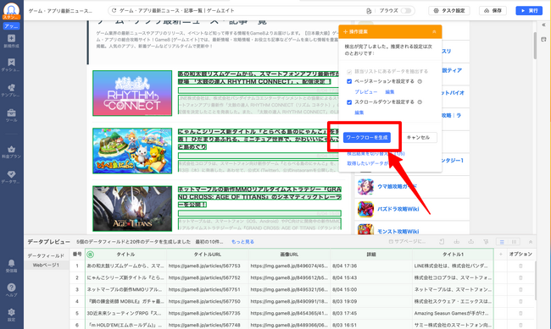
Task: Click the ワークフローを生成 button
Action: [366, 138]
